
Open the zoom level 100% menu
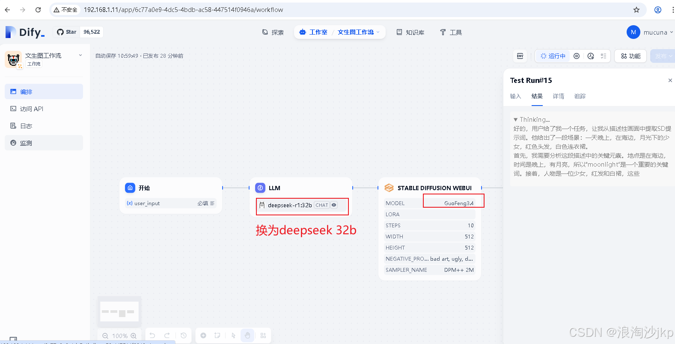120,336
